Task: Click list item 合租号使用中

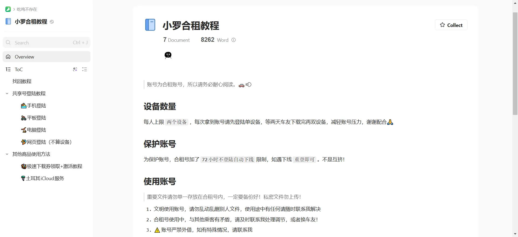Action: [x=236, y=219]
